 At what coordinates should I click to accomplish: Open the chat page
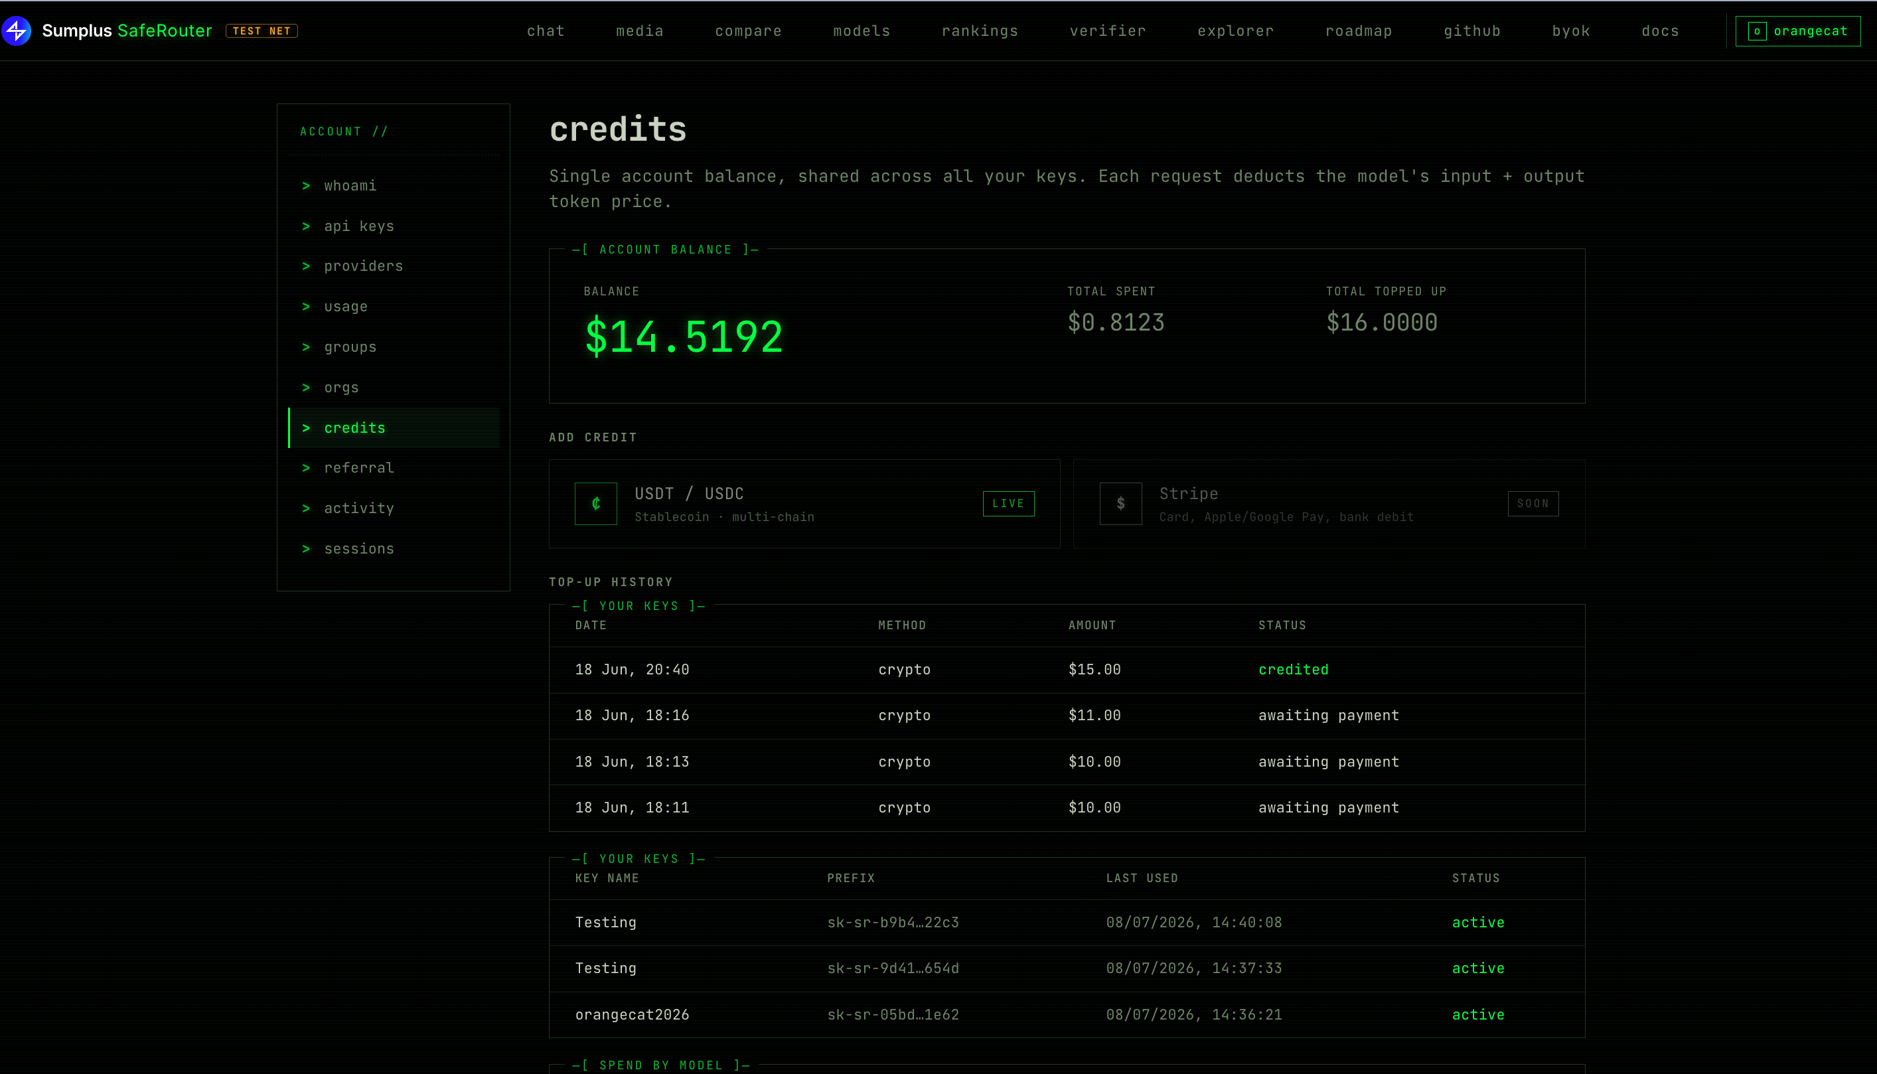(546, 31)
